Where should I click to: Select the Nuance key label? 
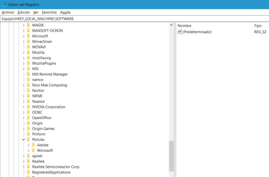[39, 101]
